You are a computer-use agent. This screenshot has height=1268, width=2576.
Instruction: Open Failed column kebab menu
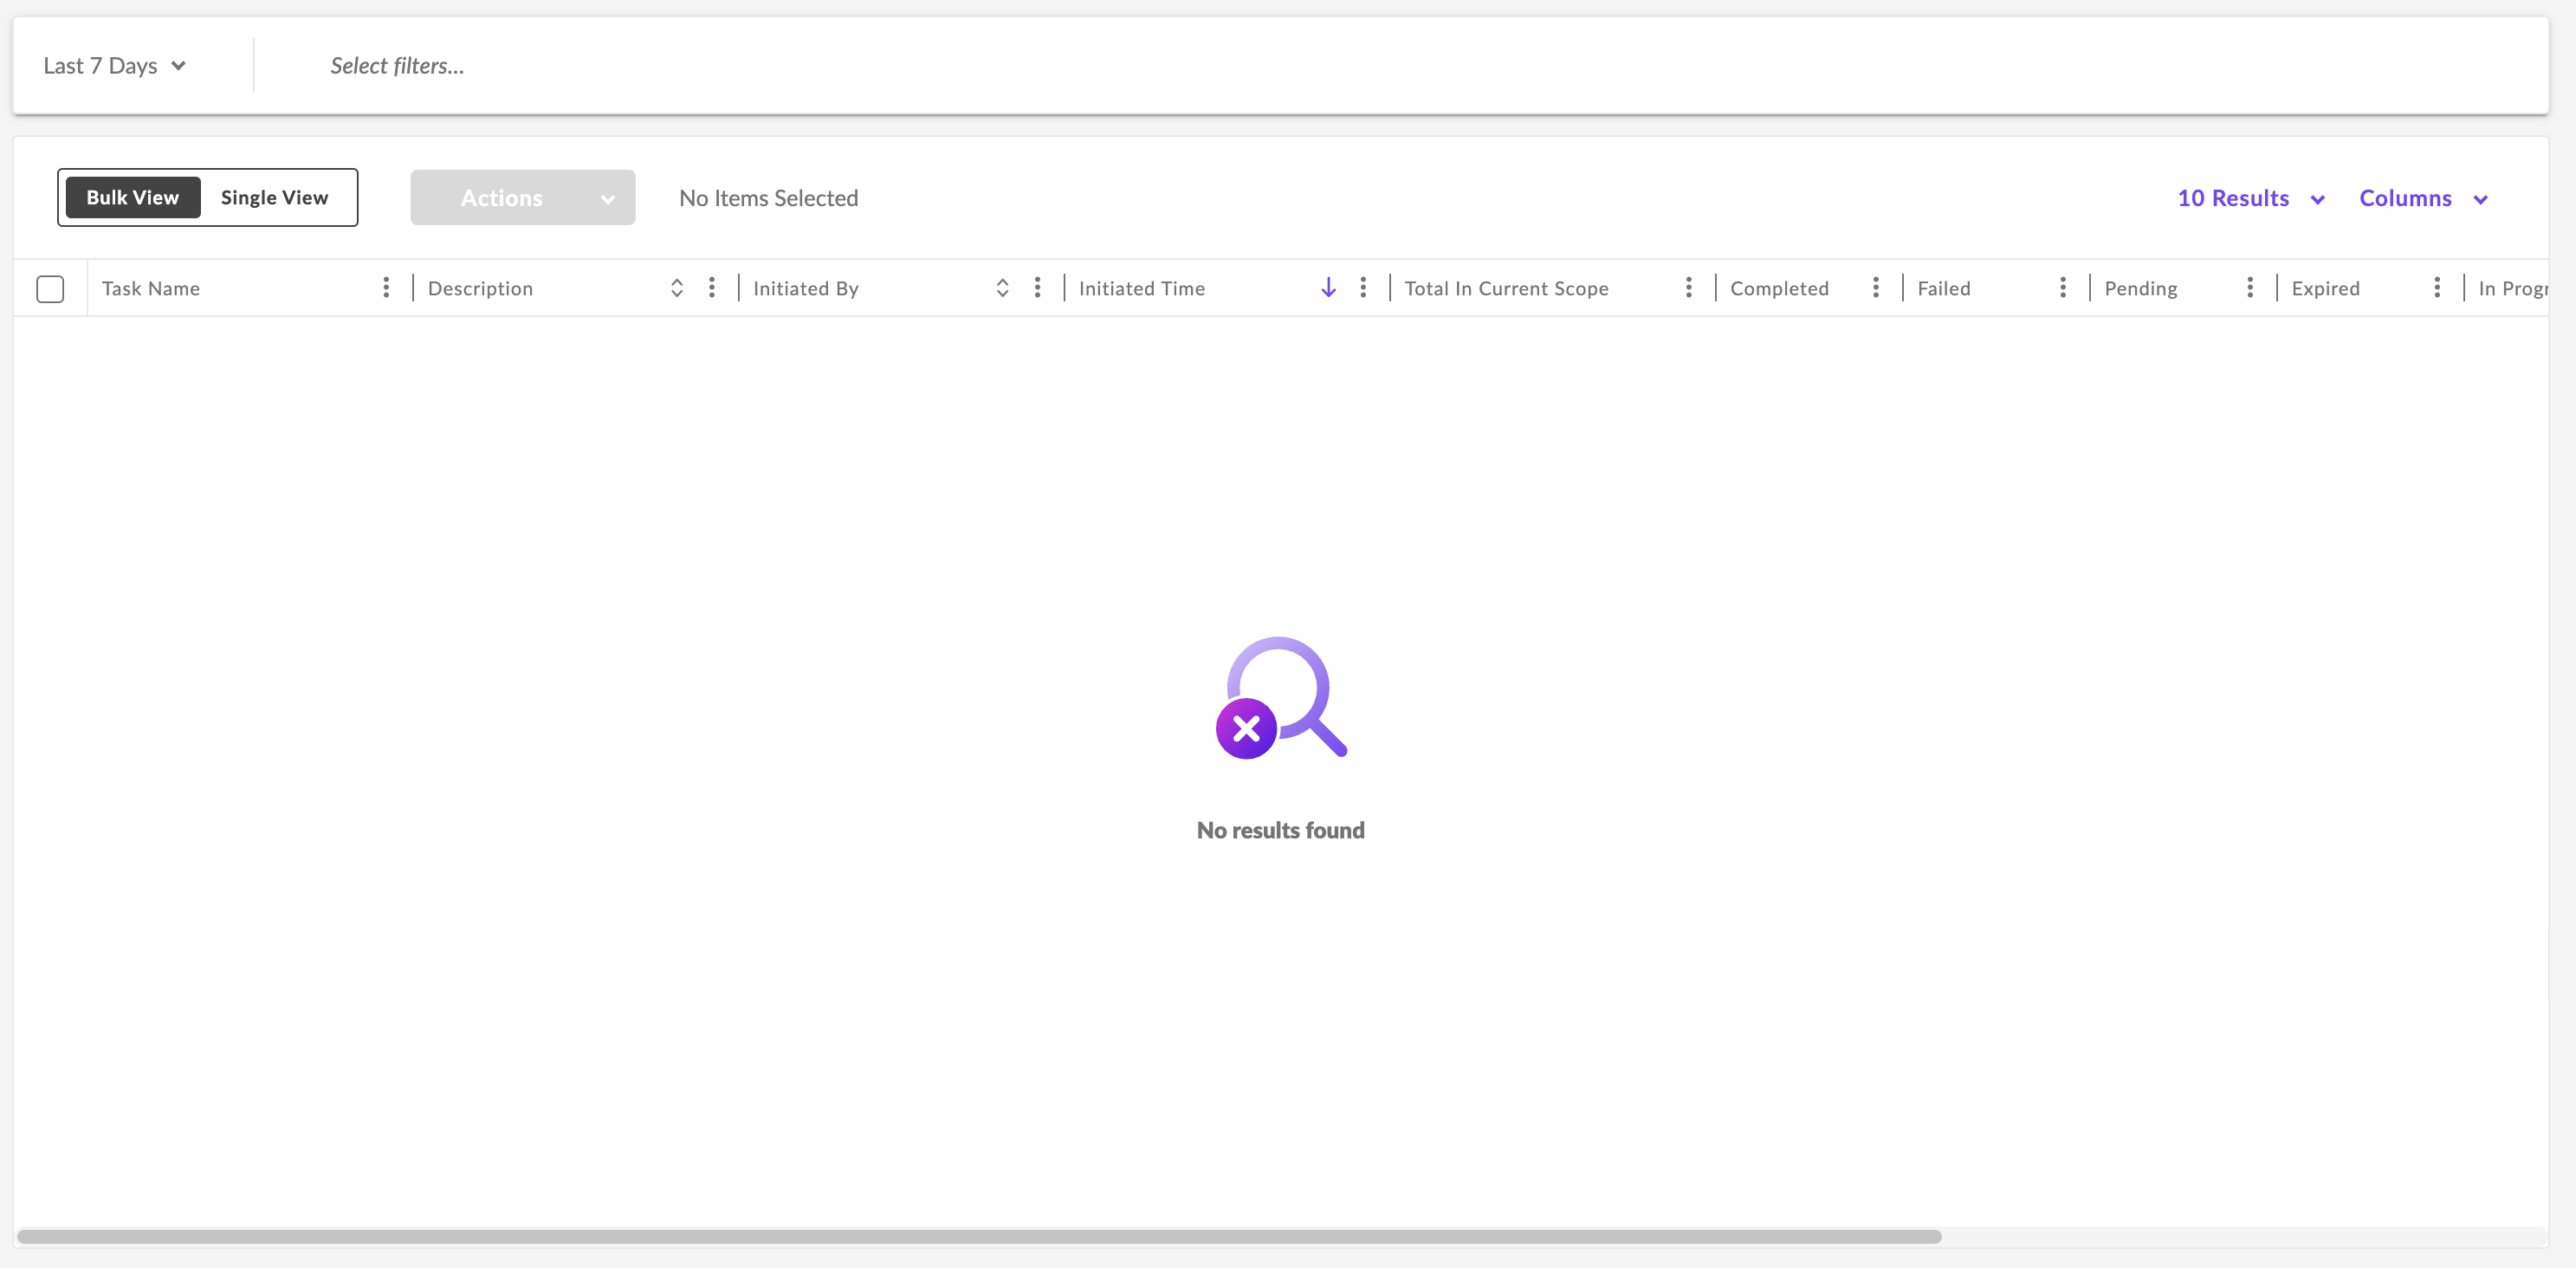(2063, 288)
